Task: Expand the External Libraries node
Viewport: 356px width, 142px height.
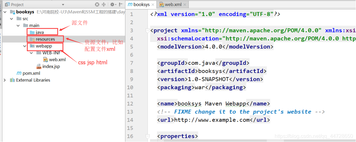Action: tap(5, 80)
